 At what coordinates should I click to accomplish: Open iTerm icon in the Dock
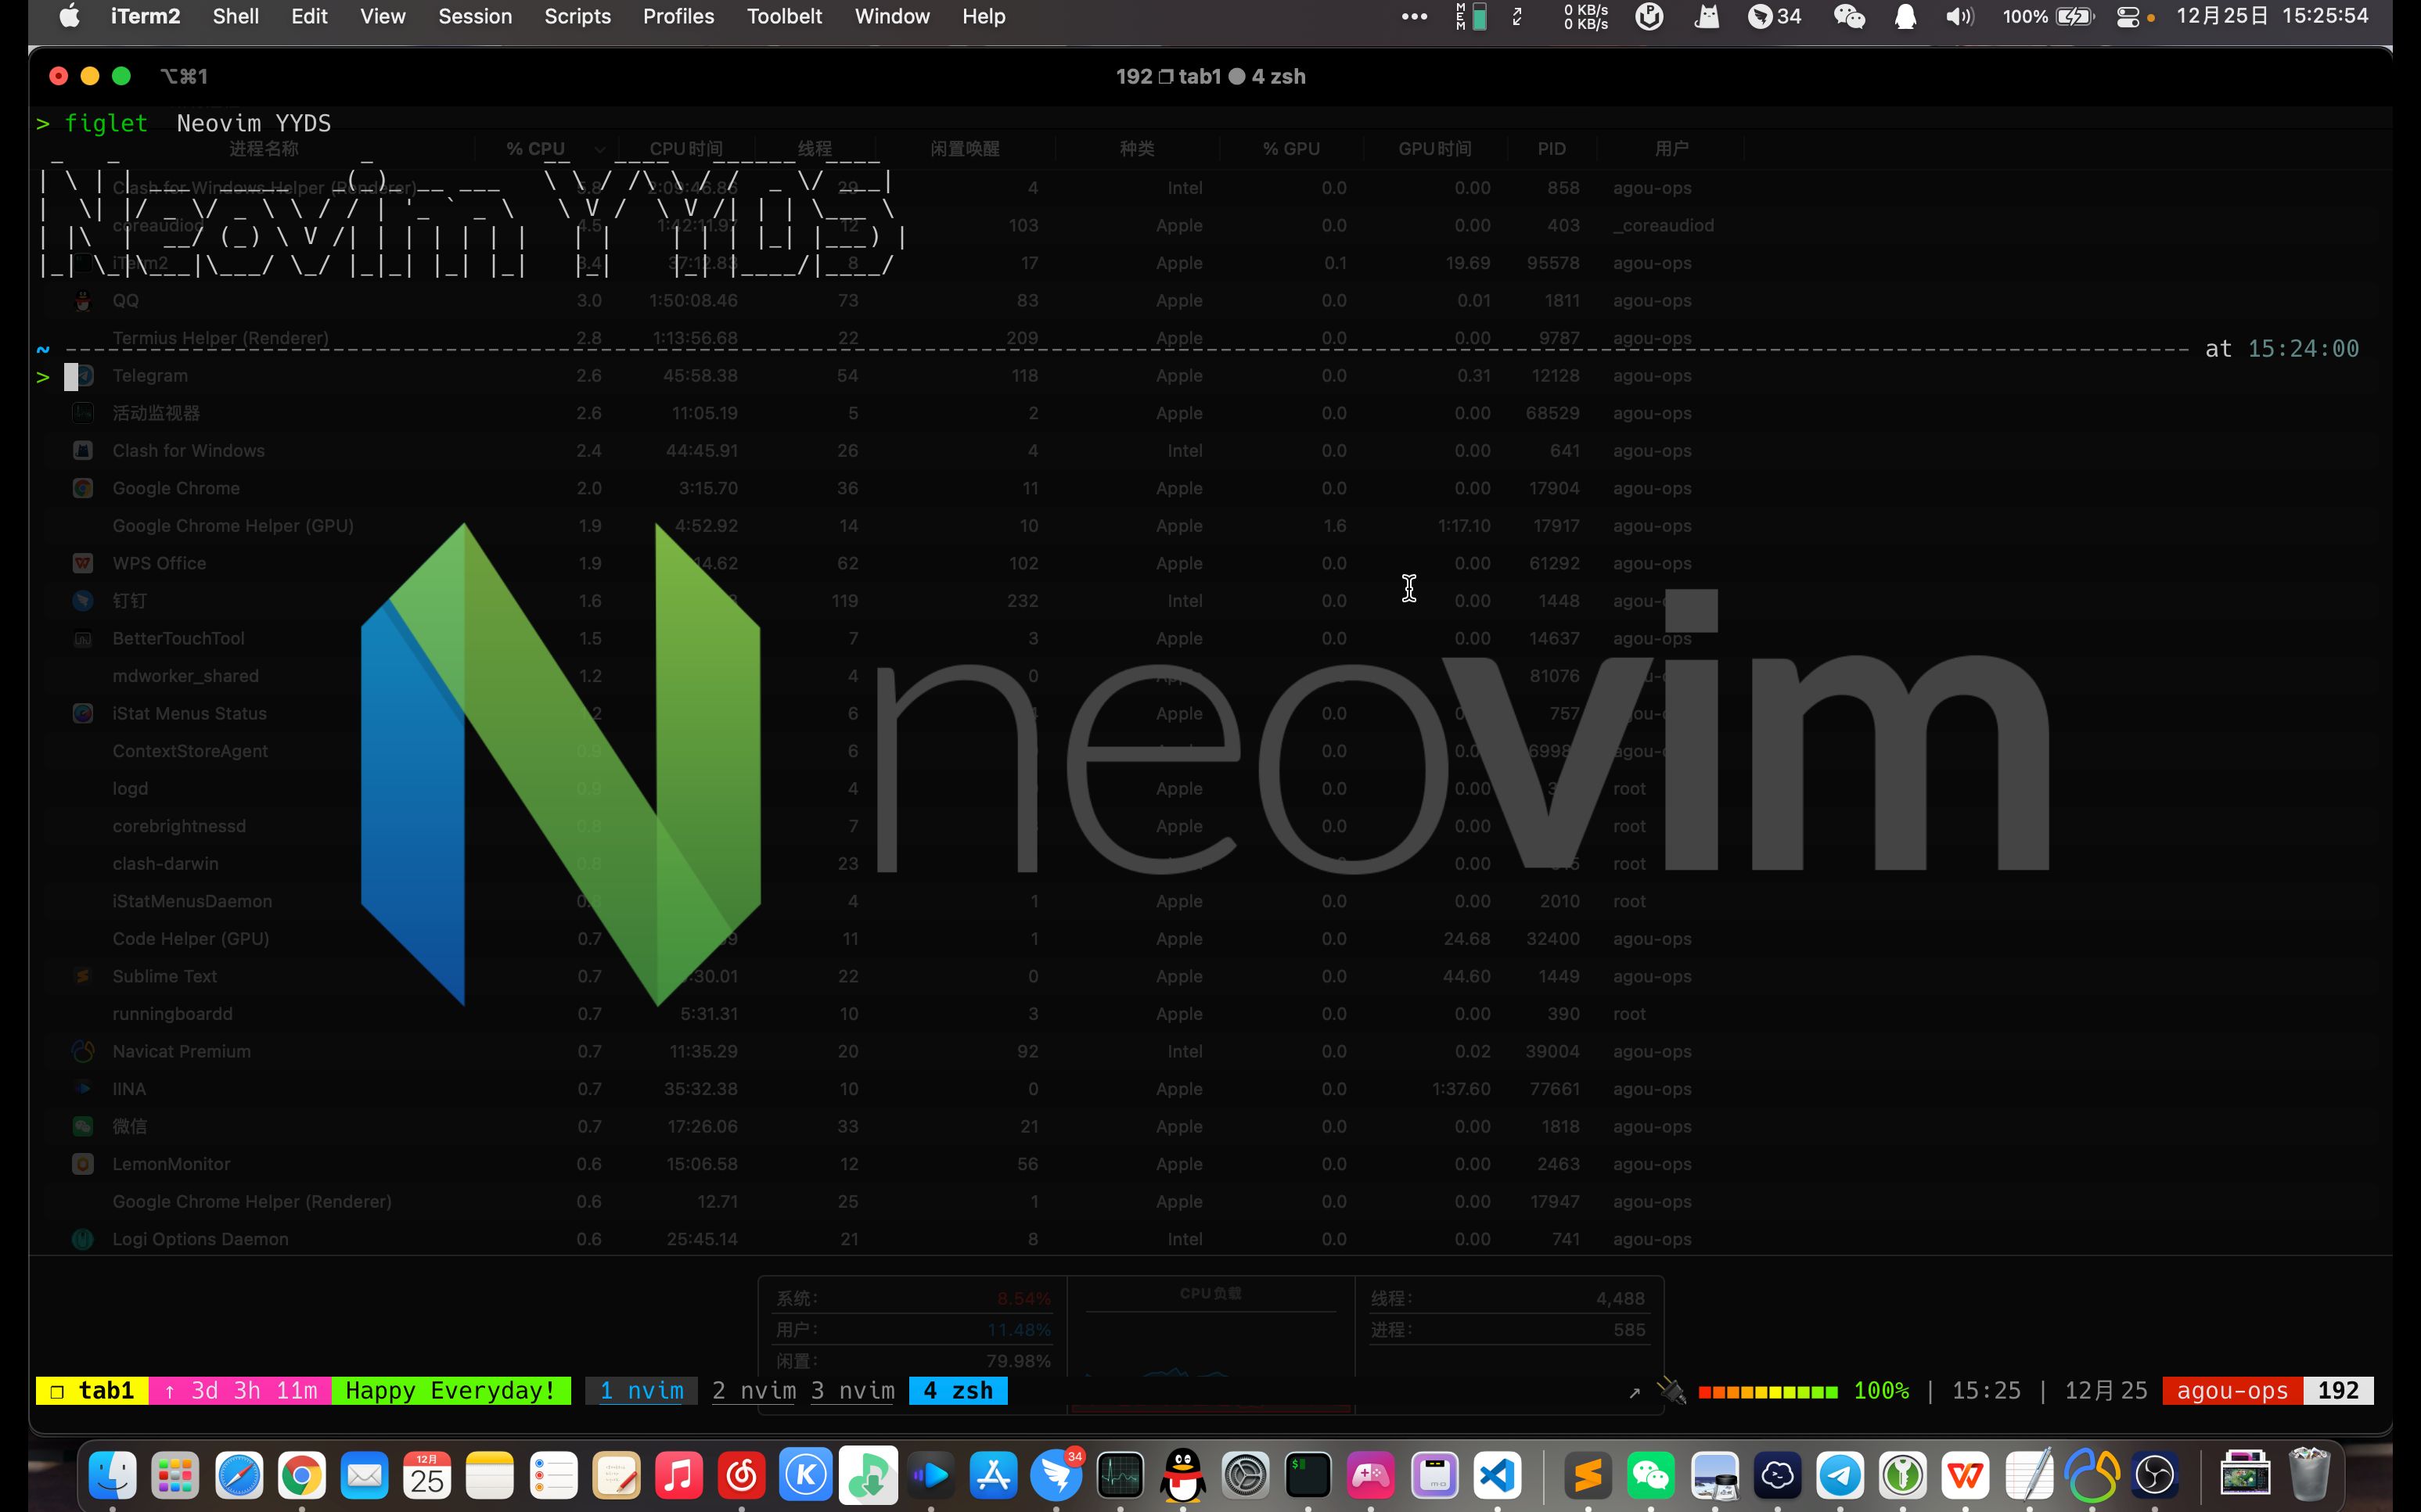pyautogui.click(x=1308, y=1475)
